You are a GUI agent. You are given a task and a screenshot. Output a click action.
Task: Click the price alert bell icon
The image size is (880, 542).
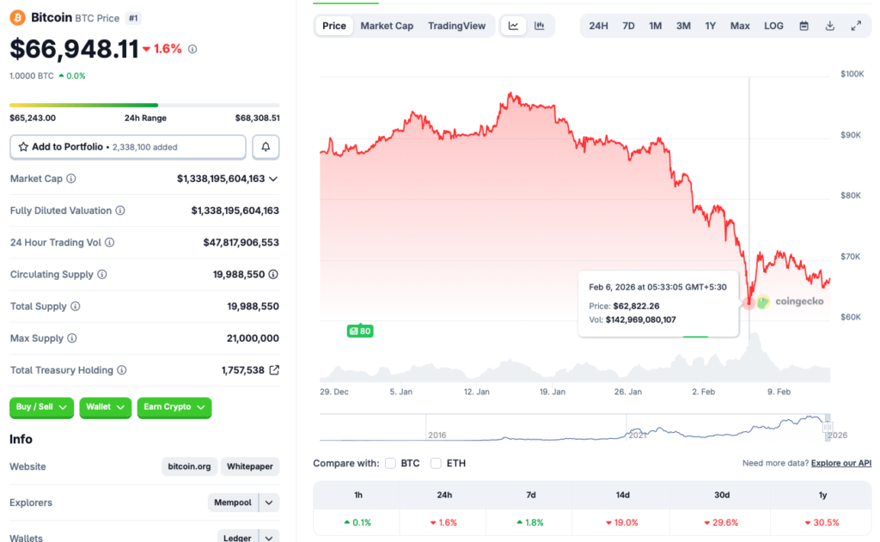[x=266, y=147]
